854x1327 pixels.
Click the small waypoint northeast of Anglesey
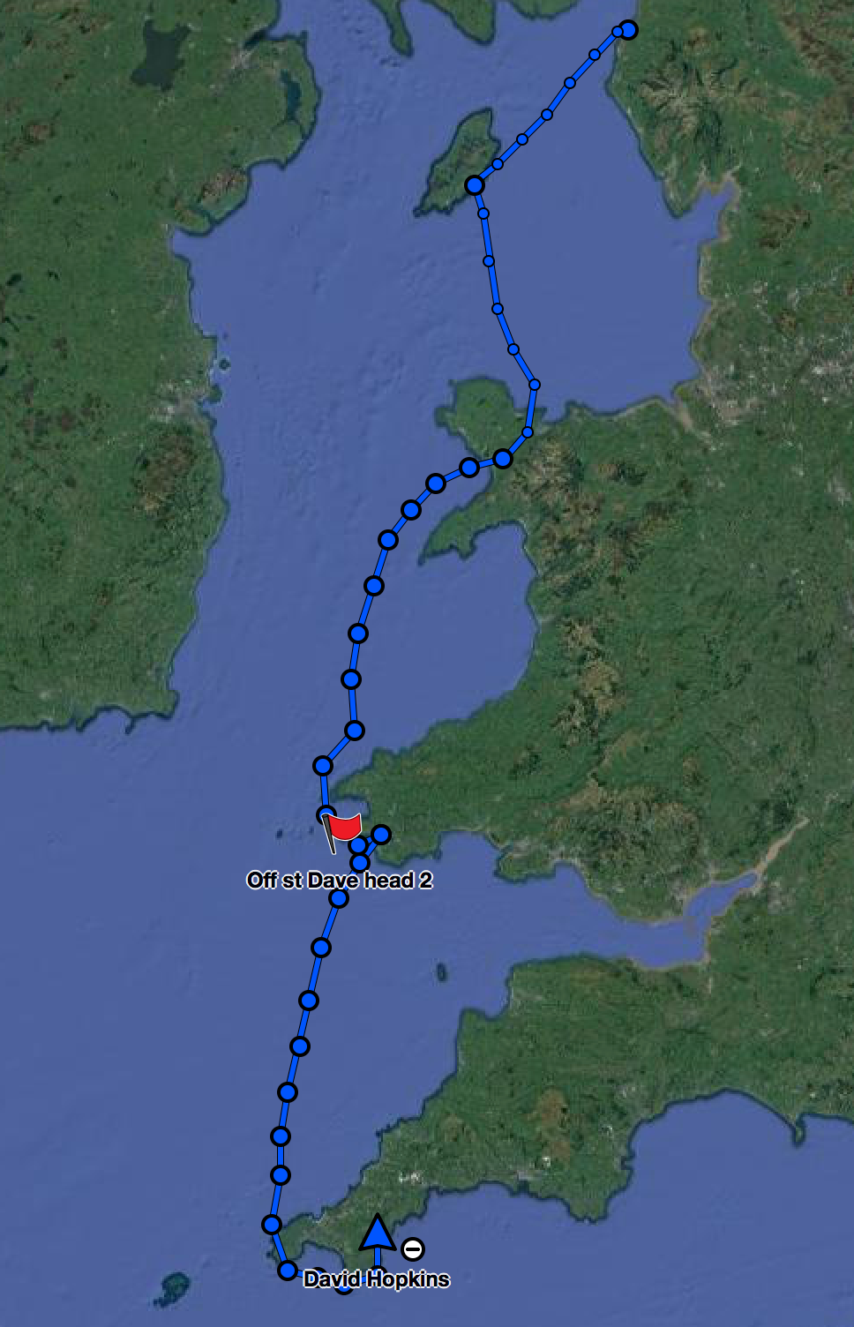point(535,385)
